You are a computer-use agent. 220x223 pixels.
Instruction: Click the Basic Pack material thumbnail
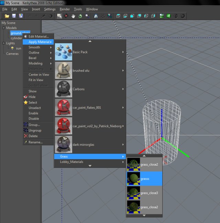pyautogui.click(x=64, y=52)
